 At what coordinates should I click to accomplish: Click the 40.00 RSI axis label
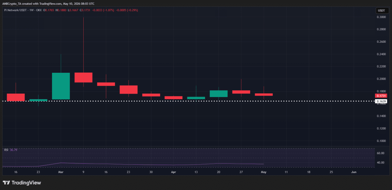[x=380, y=163]
